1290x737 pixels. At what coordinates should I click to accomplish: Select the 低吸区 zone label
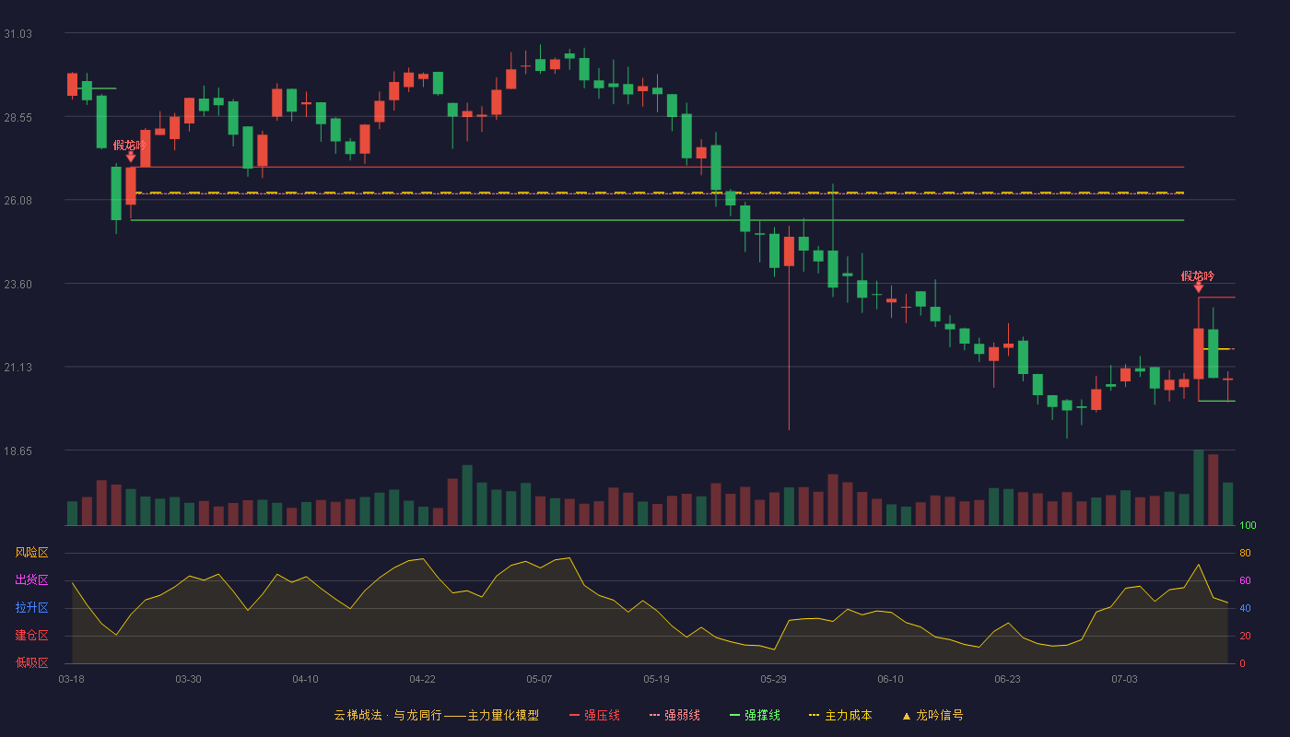[31, 662]
